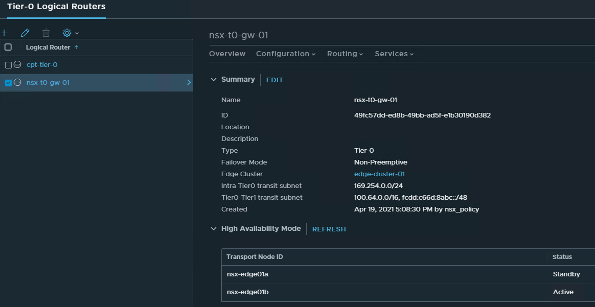Open the settings gear icon
Screen dimensions: 595x307
[x=66, y=33]
